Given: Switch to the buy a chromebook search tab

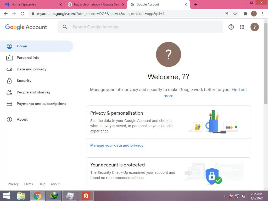Looking at the screenshot, I should tap(96, 4).
